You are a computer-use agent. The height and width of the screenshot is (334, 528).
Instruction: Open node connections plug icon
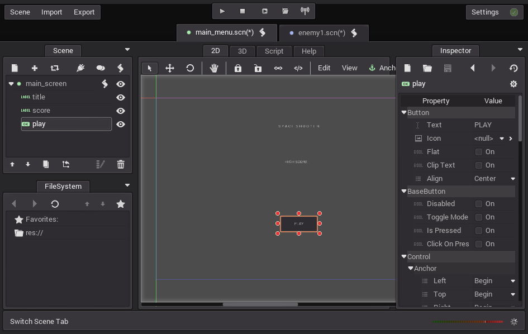80,68
